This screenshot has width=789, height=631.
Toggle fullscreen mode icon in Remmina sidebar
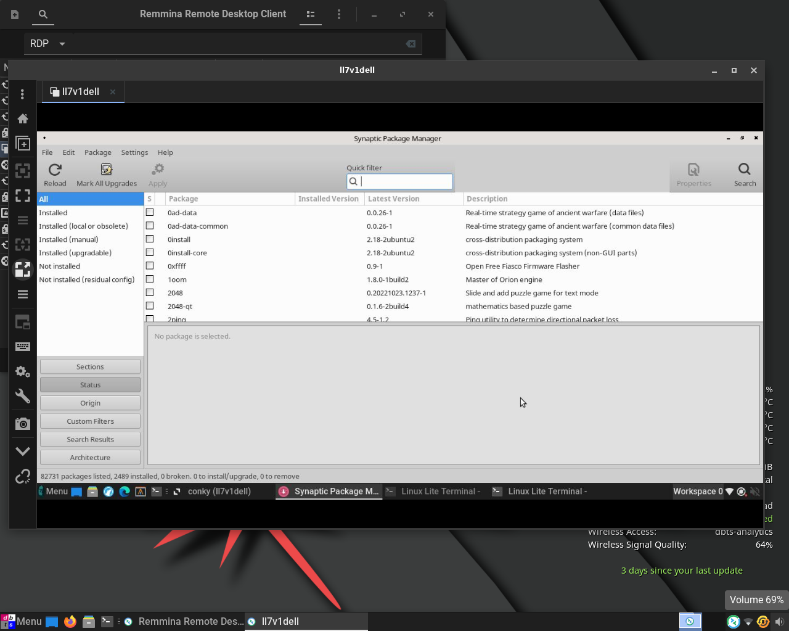(23, 196)
